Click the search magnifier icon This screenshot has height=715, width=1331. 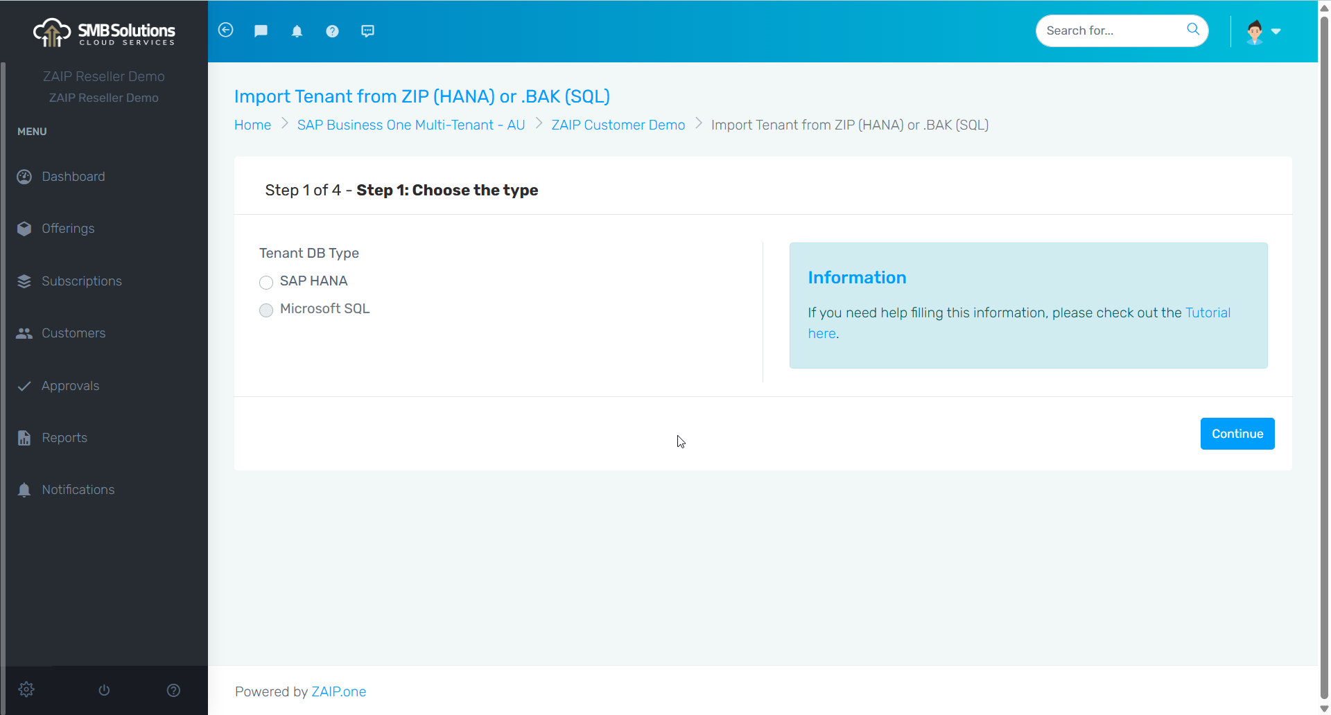click(x=1193, y=29)
